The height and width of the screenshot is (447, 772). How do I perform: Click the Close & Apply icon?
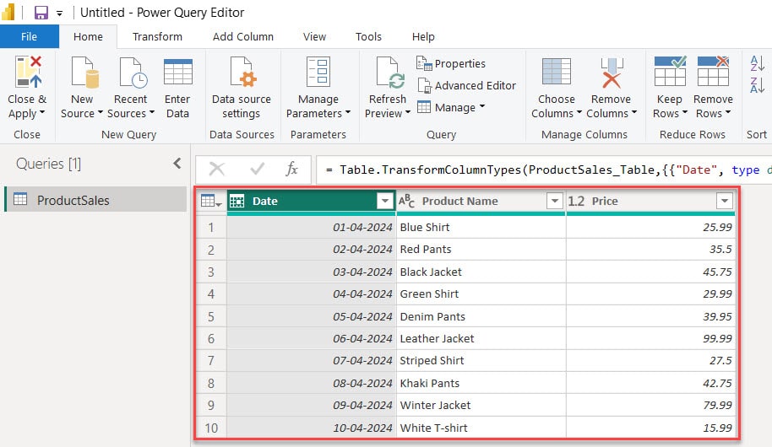click(28, 73)
